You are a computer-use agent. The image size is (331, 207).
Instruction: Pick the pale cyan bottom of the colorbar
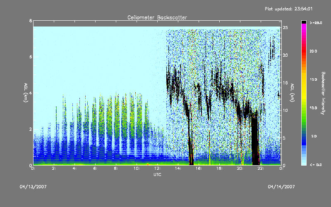click(304, 161)
